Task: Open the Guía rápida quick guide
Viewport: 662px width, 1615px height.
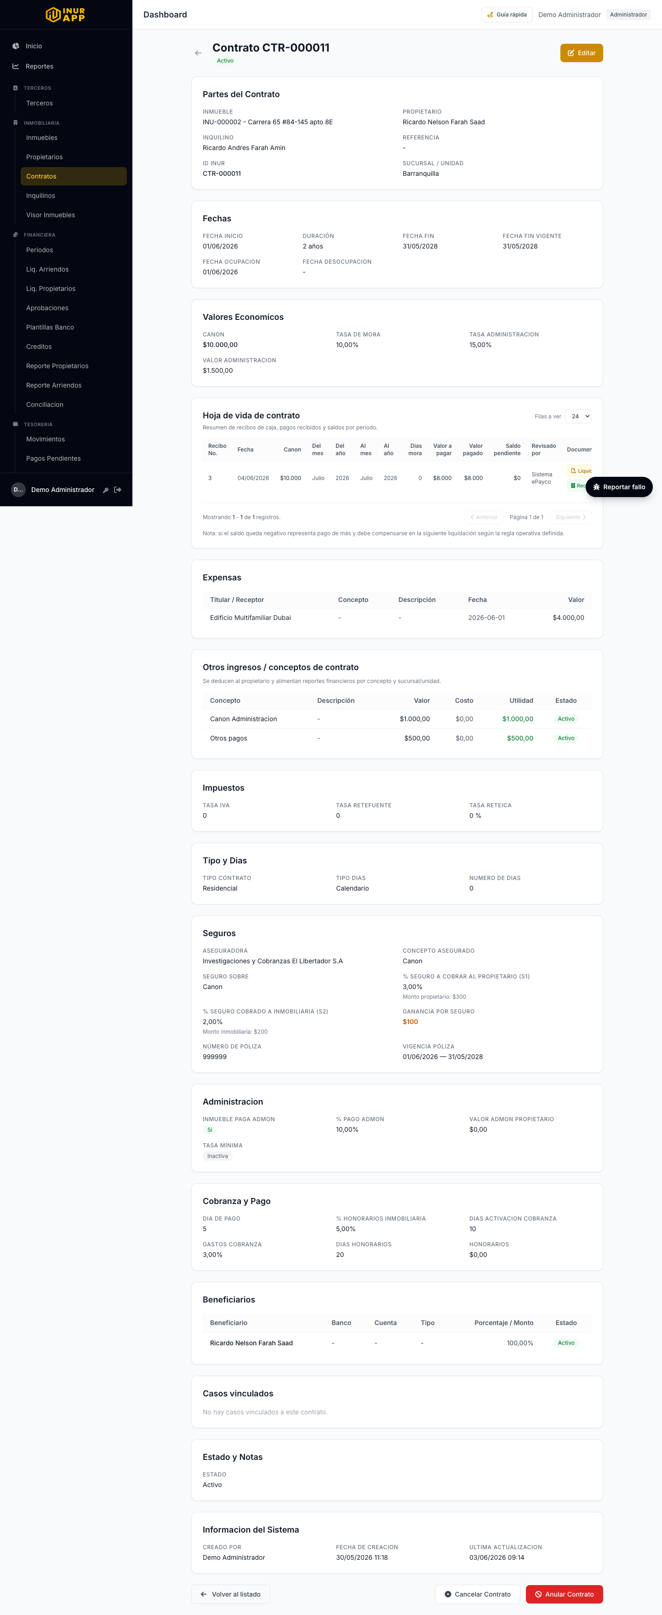Action: [507, 14]
